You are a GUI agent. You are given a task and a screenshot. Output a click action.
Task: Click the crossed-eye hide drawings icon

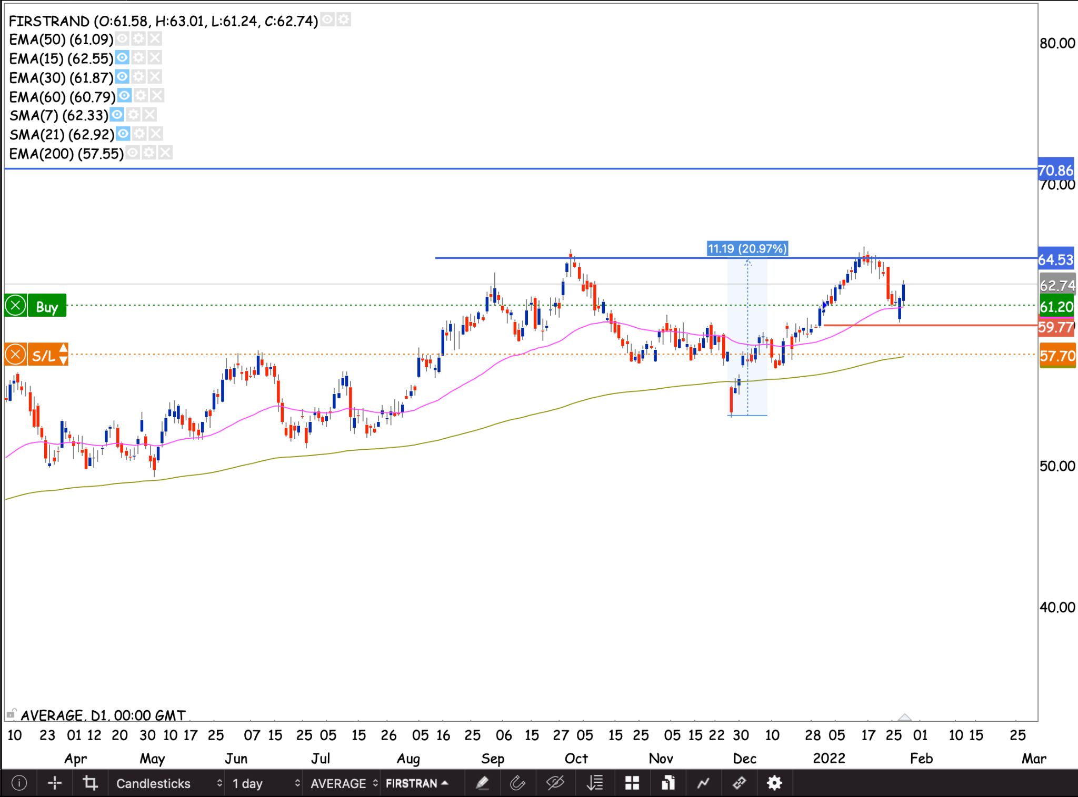(555, 783)
